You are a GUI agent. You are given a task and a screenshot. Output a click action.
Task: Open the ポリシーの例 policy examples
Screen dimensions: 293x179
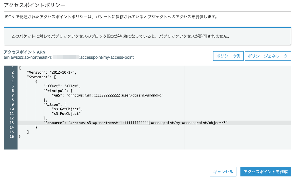coord(228,56)
